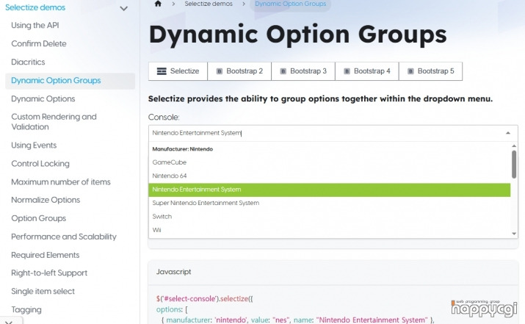
Task: Click the happycgi logo
Action: tap(483, 307)
